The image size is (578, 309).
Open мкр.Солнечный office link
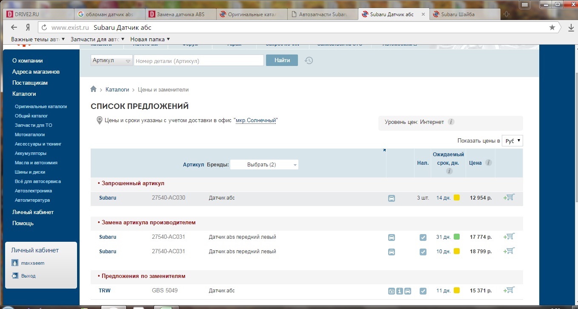[255, 120]
